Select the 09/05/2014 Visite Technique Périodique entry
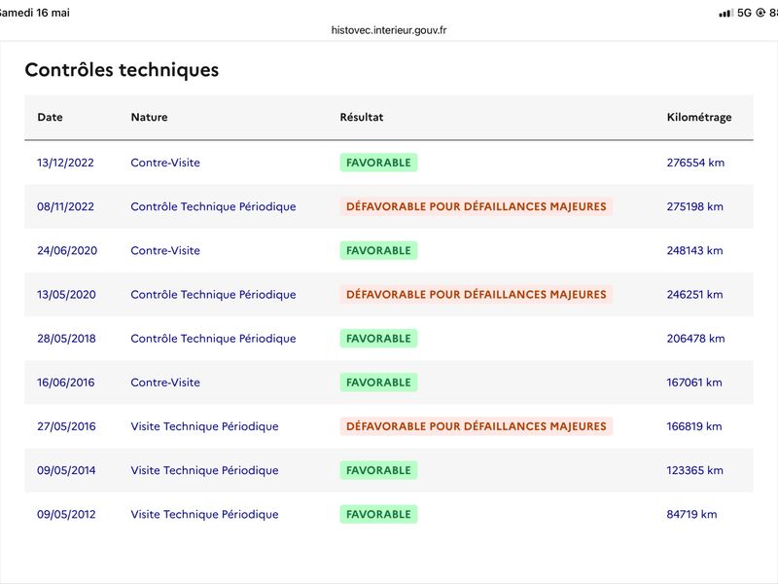This screenshot has height=584, width=778. click(x=389, y=470)
